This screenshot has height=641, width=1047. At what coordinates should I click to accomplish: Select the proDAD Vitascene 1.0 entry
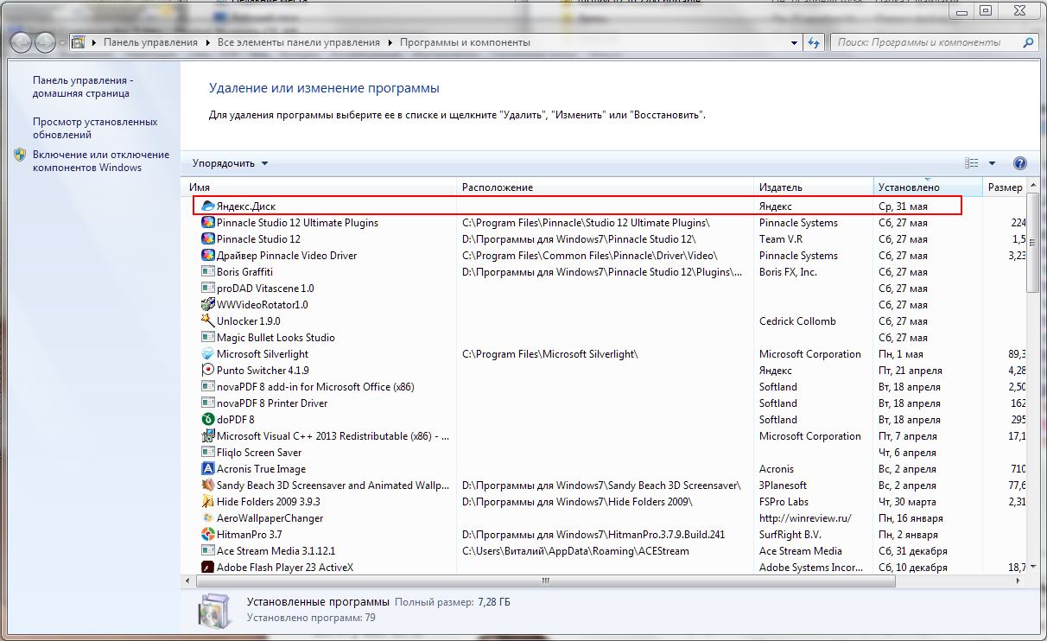pyautogui.click(x=265, y=289)
